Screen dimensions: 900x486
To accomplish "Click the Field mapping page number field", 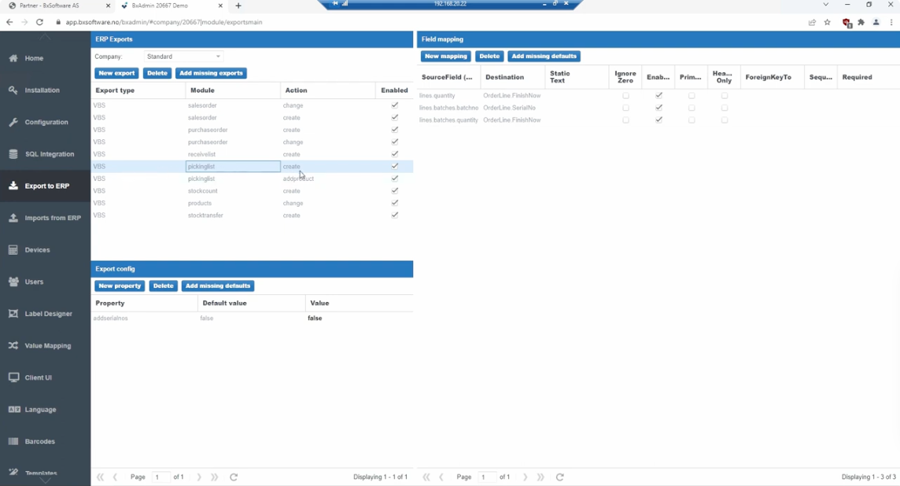I will [x=487, y=477].
